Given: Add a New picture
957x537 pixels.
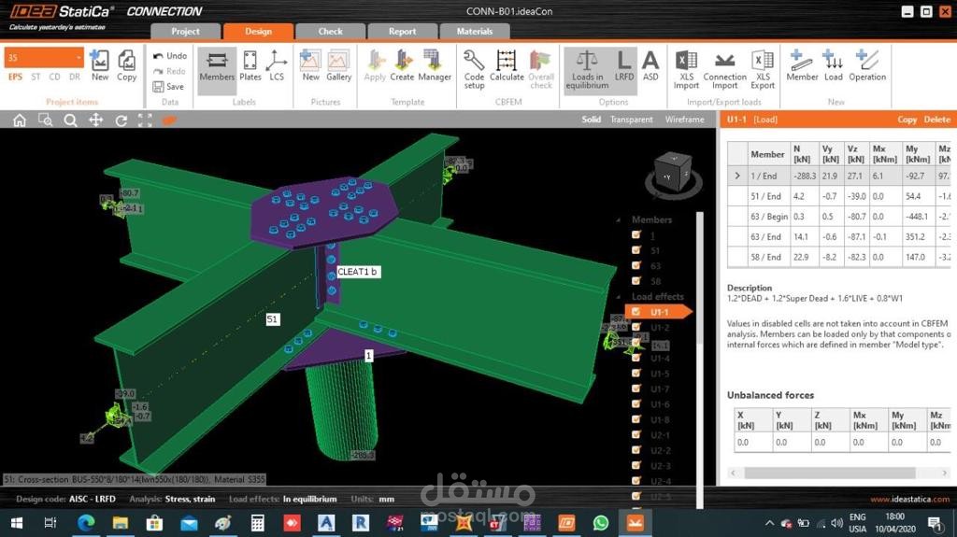Looking at the screenshot, I should click(x=310, y=65).
